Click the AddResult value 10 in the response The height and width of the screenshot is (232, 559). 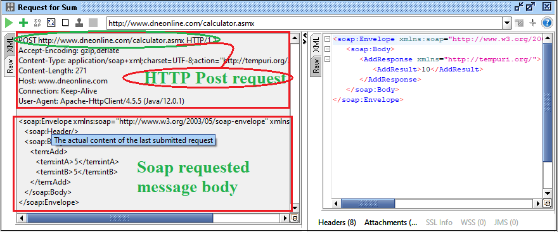coord(426,70)
